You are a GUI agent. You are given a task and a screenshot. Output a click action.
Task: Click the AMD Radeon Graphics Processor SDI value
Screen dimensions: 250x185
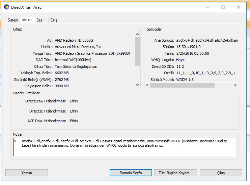click(92, 53)
